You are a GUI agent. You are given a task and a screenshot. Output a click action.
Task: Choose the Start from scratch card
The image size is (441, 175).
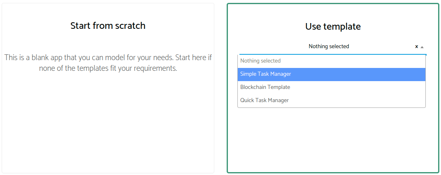coord(108,88)
